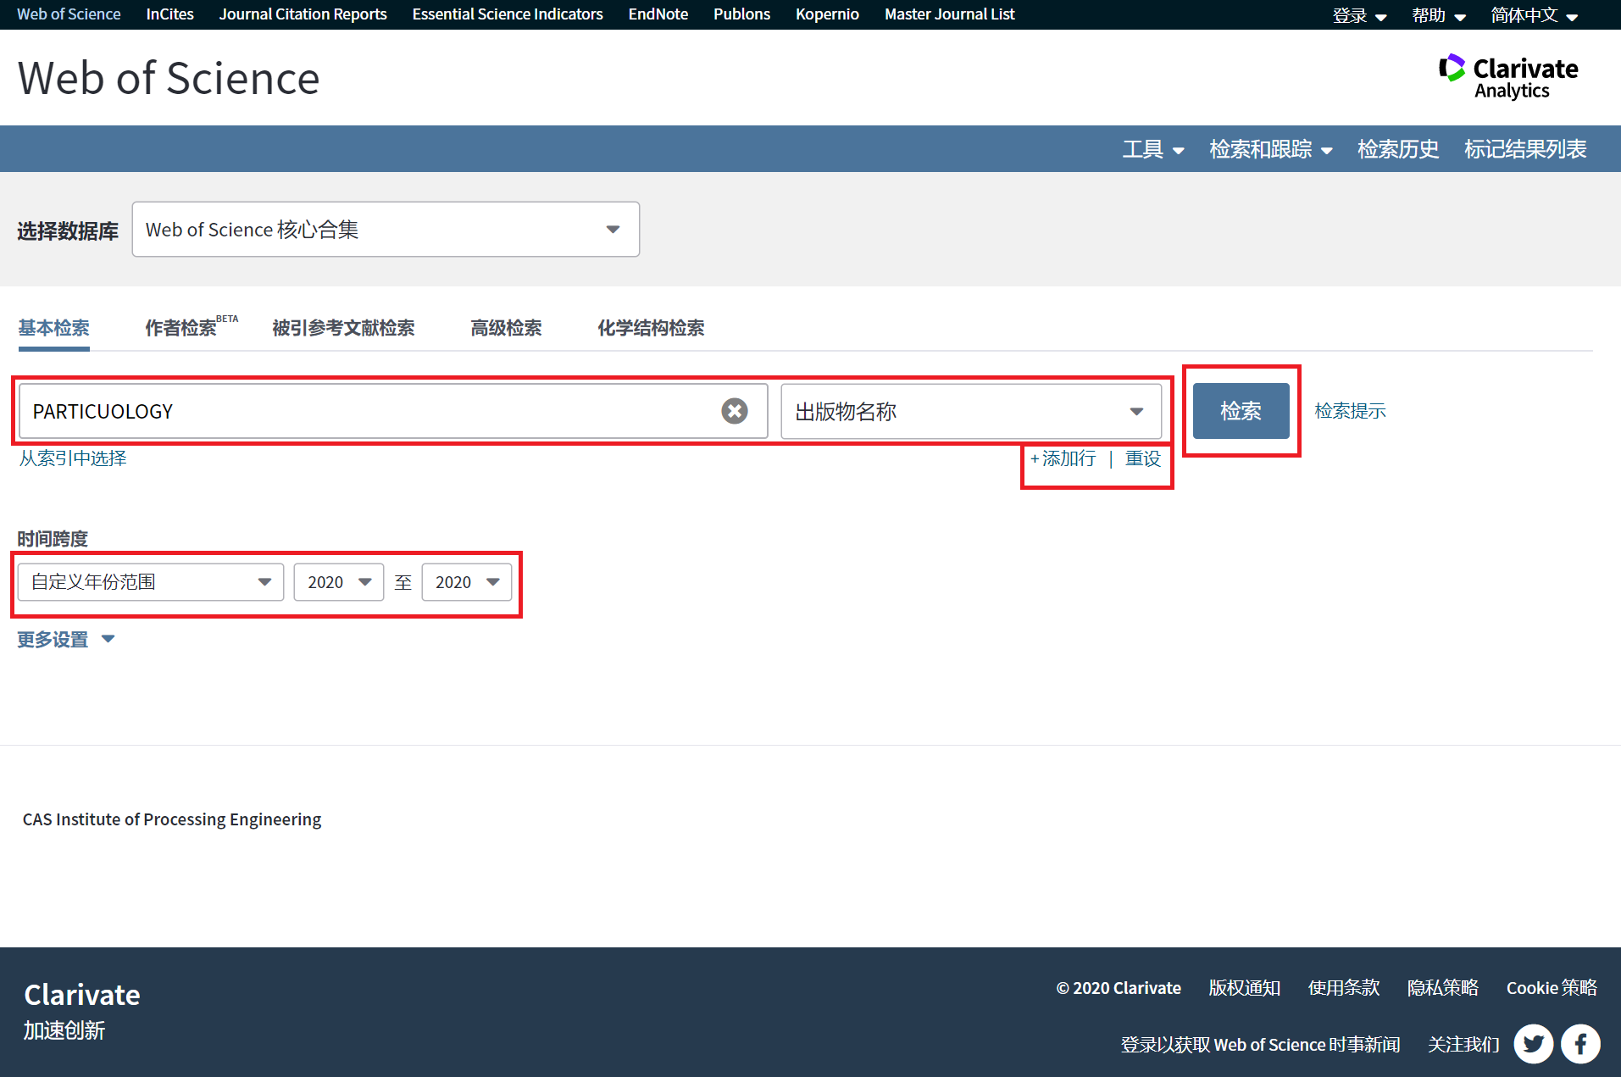Click 登录以获取 Web of Science 时事新闻

point(1260,1045)
